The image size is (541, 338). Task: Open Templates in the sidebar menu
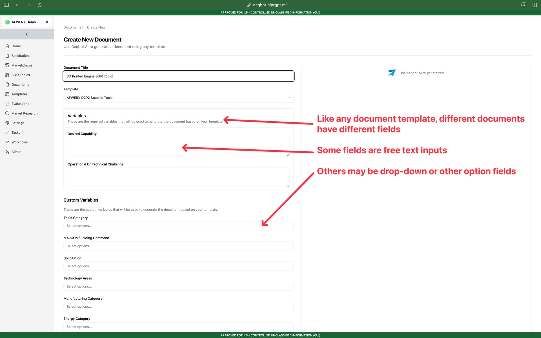(19, 94)
